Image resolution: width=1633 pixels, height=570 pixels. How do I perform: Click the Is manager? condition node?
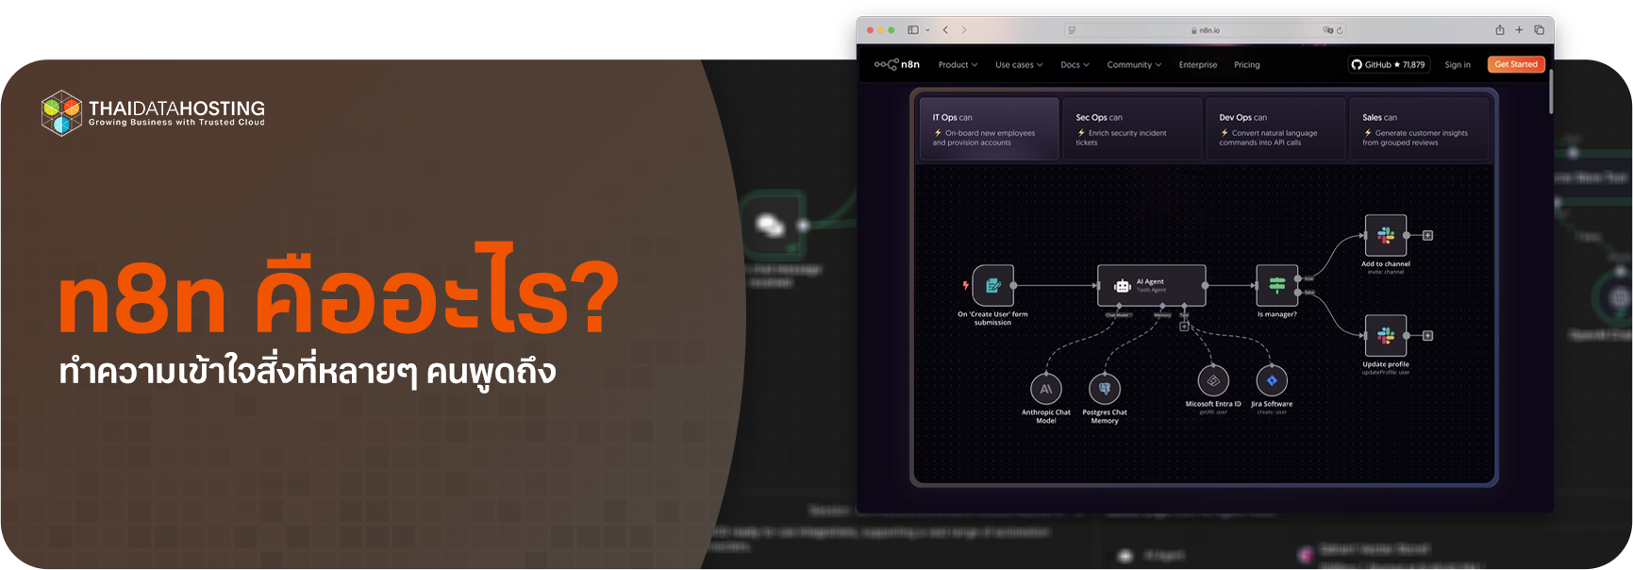pyautogui.click(x=1277, y=285)
